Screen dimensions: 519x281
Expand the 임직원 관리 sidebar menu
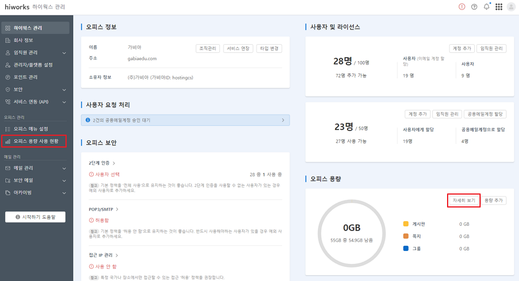click(x=35, y=53)
